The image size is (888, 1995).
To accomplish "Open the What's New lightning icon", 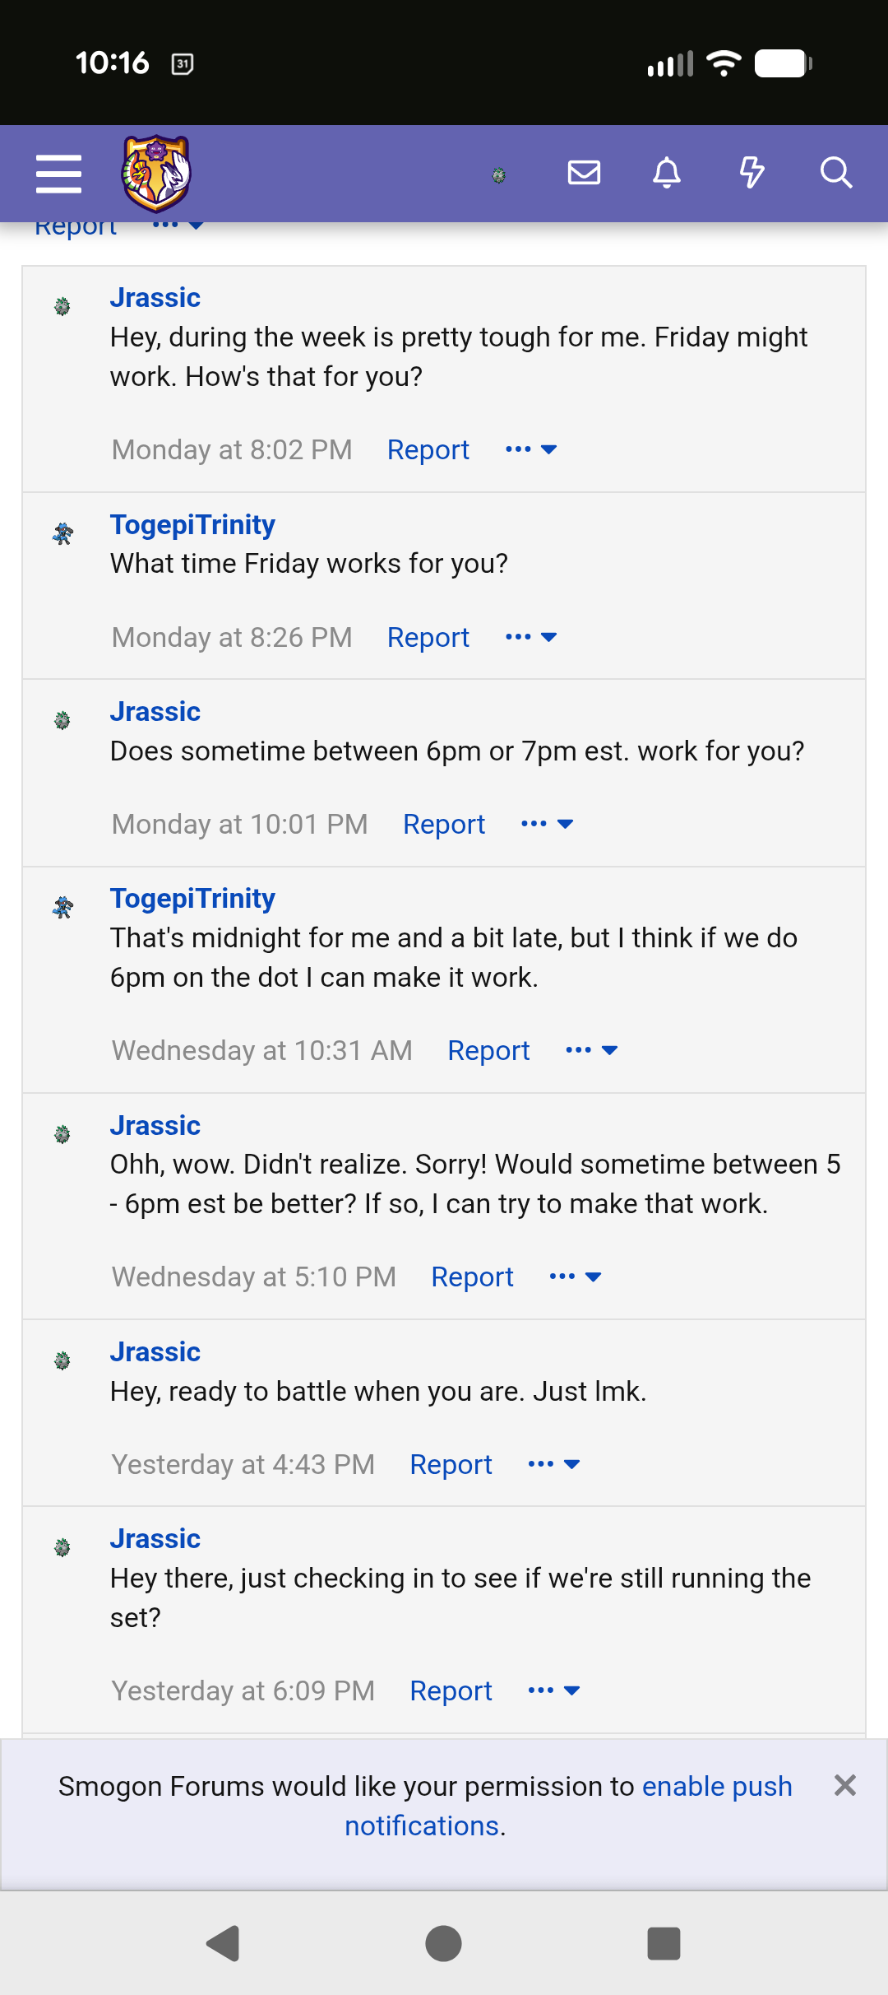I will coord(752,173).
